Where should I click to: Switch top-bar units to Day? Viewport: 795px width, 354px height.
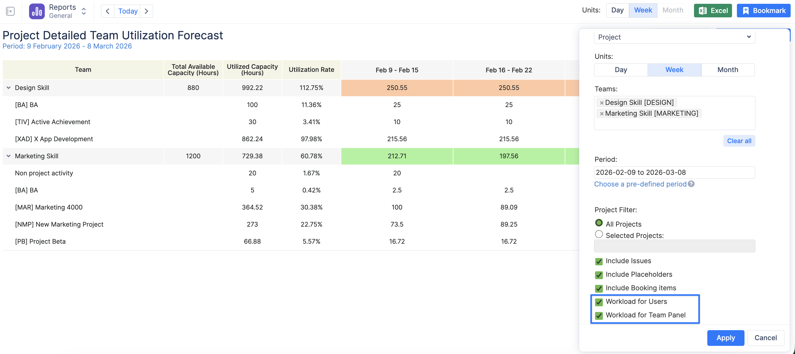pos(617,11)
